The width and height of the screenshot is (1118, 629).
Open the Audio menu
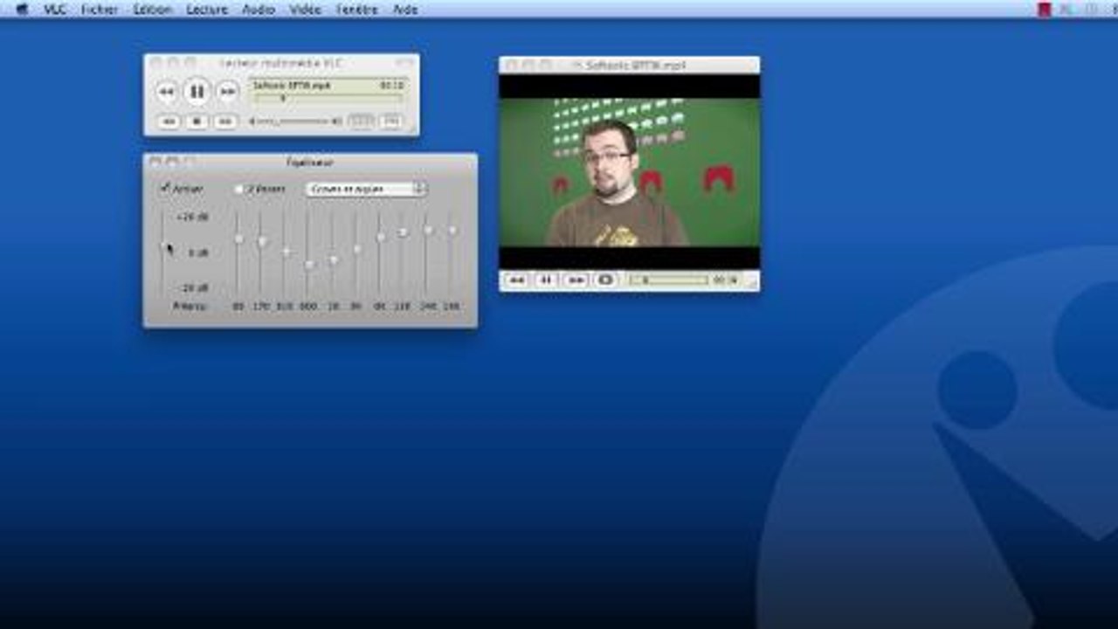click(x=259, y=10)
